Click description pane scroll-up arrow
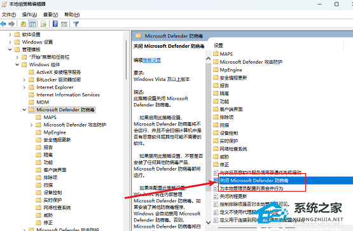The image size is (353, 231). click(x=209, y=59)
